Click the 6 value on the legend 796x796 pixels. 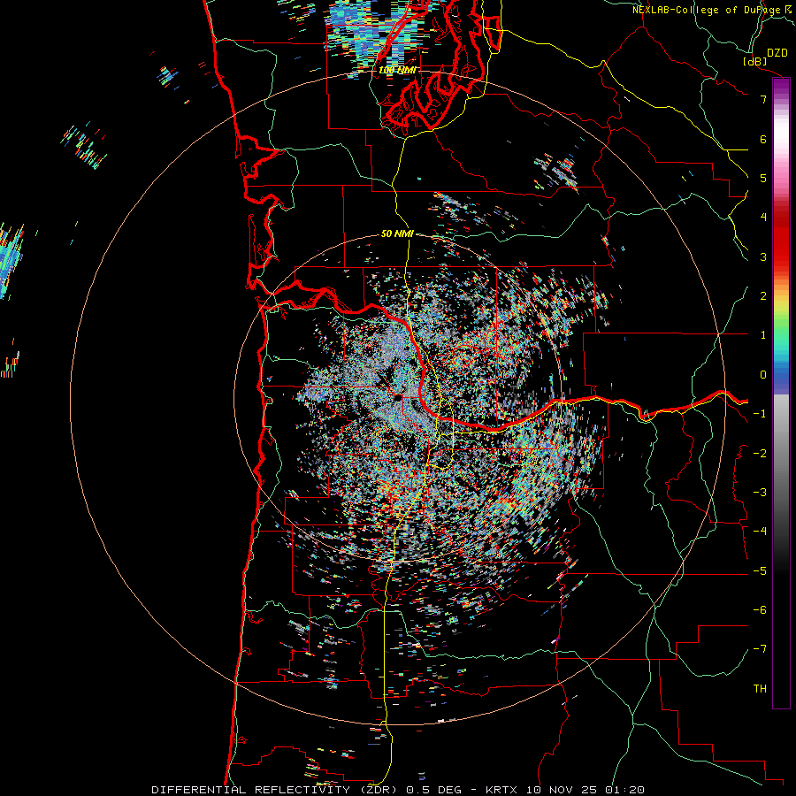tap(763, 139)
